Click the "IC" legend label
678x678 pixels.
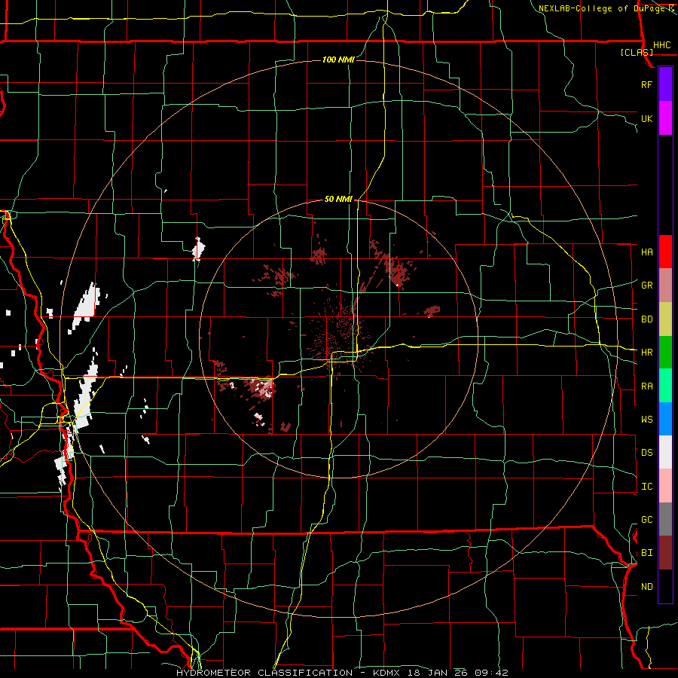(x=646, y=487)
